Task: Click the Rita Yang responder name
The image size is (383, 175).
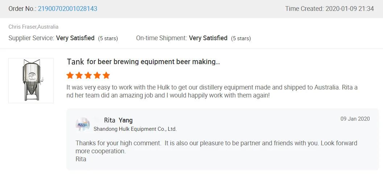Action: point(118,120)
